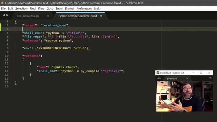Click the "terminus_open" value on line 2

pos(54,25)
